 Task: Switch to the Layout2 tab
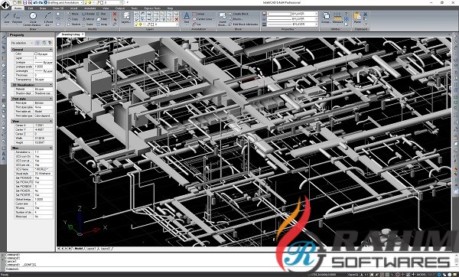[106, 248]
